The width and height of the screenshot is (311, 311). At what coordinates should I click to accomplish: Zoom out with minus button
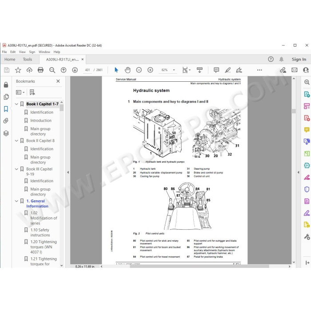coord(139,70)
